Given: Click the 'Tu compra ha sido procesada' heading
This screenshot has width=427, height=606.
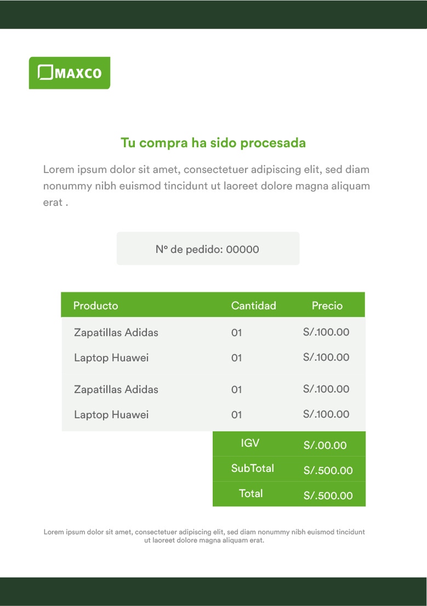Looking at the screenshot, I should tap(213, 143).
